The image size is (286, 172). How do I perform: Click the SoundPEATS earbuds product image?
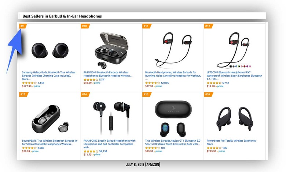coord(50,119)
